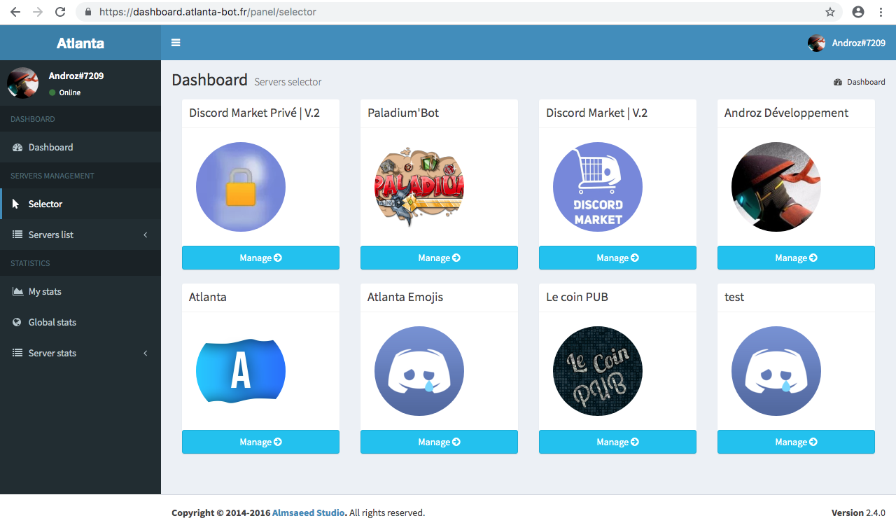Manage the Atlanta Emojis server
Image resolution: width=896 pixels, height=530 pixels.
tap(439, 442)
